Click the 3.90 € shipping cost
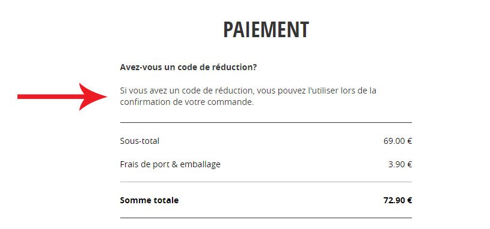Viewport: 490px width, 229px height. [x=400, y=164]
